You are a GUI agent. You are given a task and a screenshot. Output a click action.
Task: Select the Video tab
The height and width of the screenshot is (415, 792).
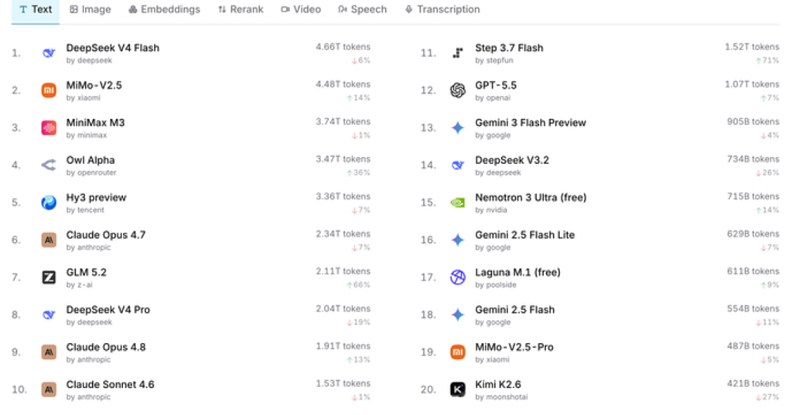click(x=301, y=9)
